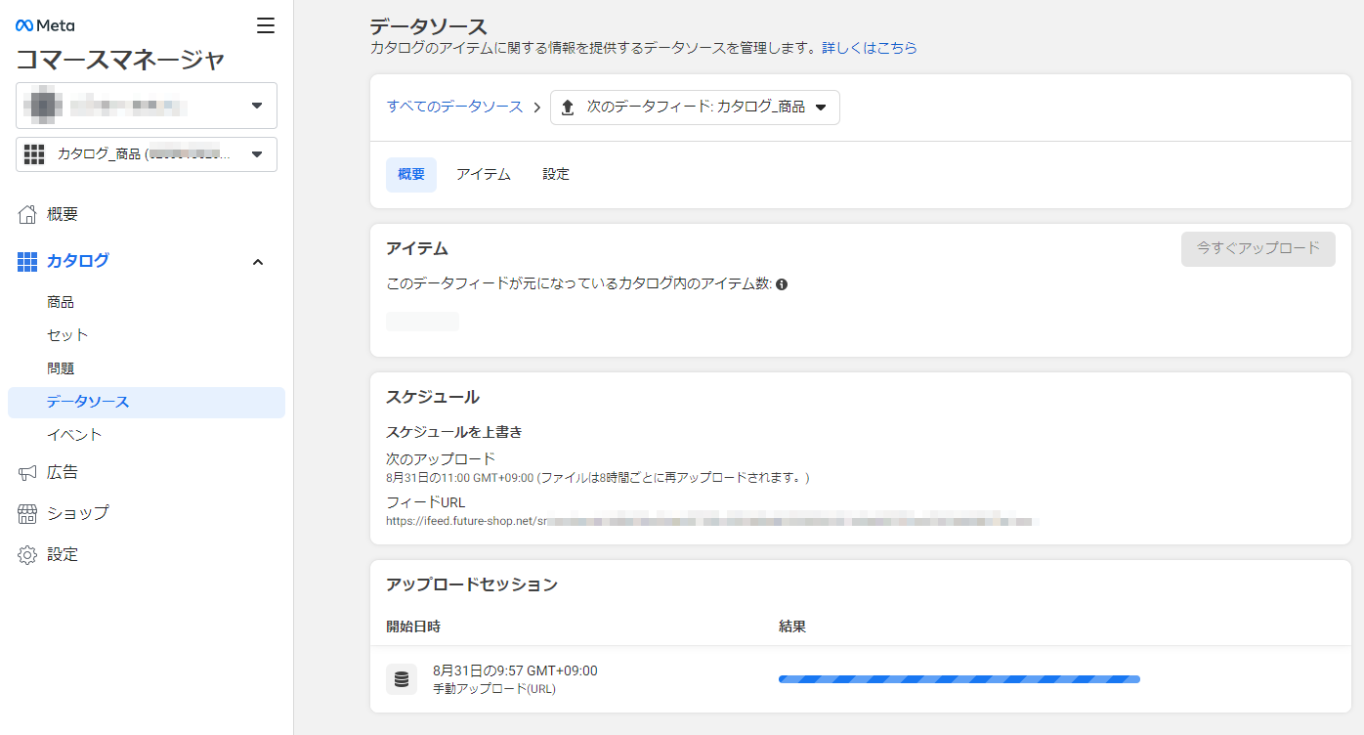The image size is (1364, 735).
Task: Click the info icon after アイテム数
Action: (782, 284)
